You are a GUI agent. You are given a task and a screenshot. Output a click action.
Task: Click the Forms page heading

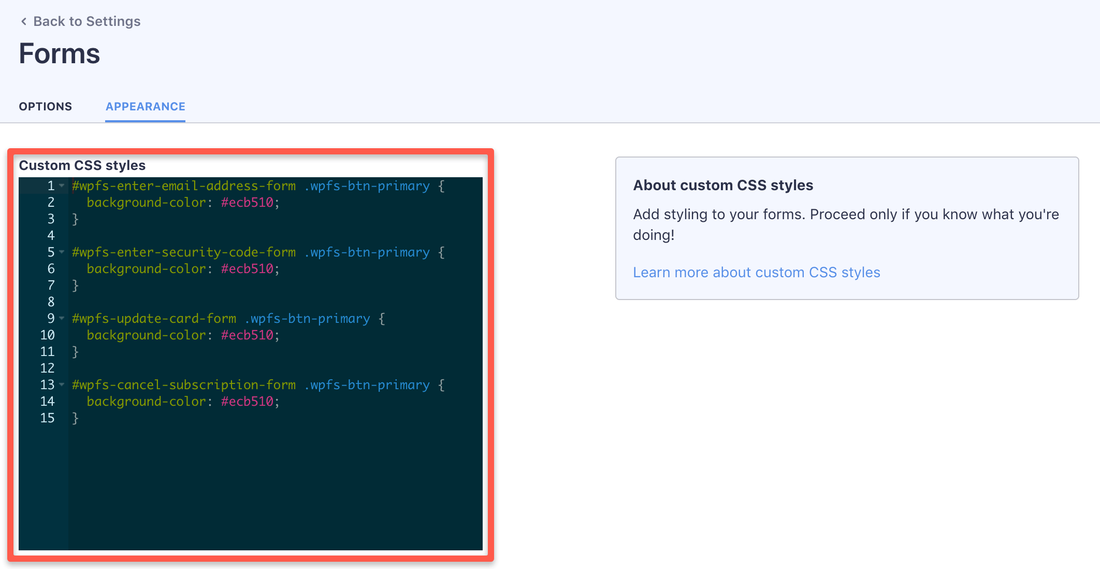tap(60, 54)
